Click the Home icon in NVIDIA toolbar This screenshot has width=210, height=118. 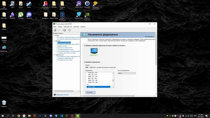point(70,30)
